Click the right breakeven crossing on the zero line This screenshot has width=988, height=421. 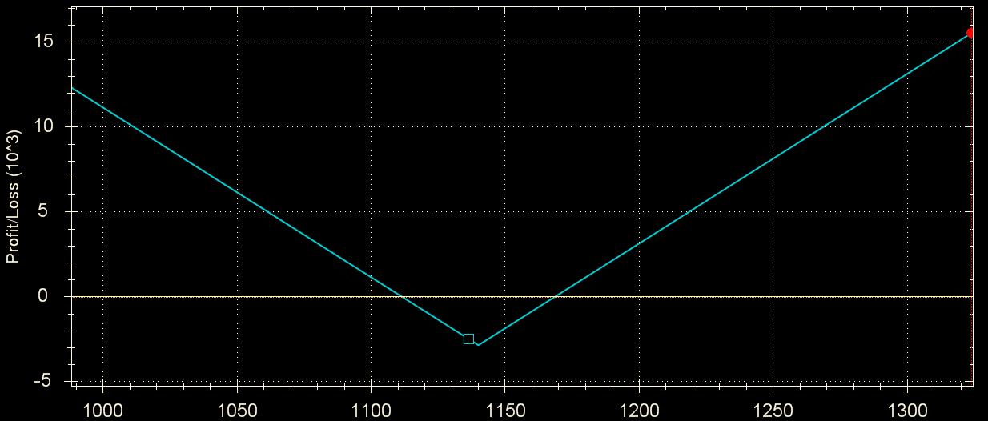[x=552, y=296]
